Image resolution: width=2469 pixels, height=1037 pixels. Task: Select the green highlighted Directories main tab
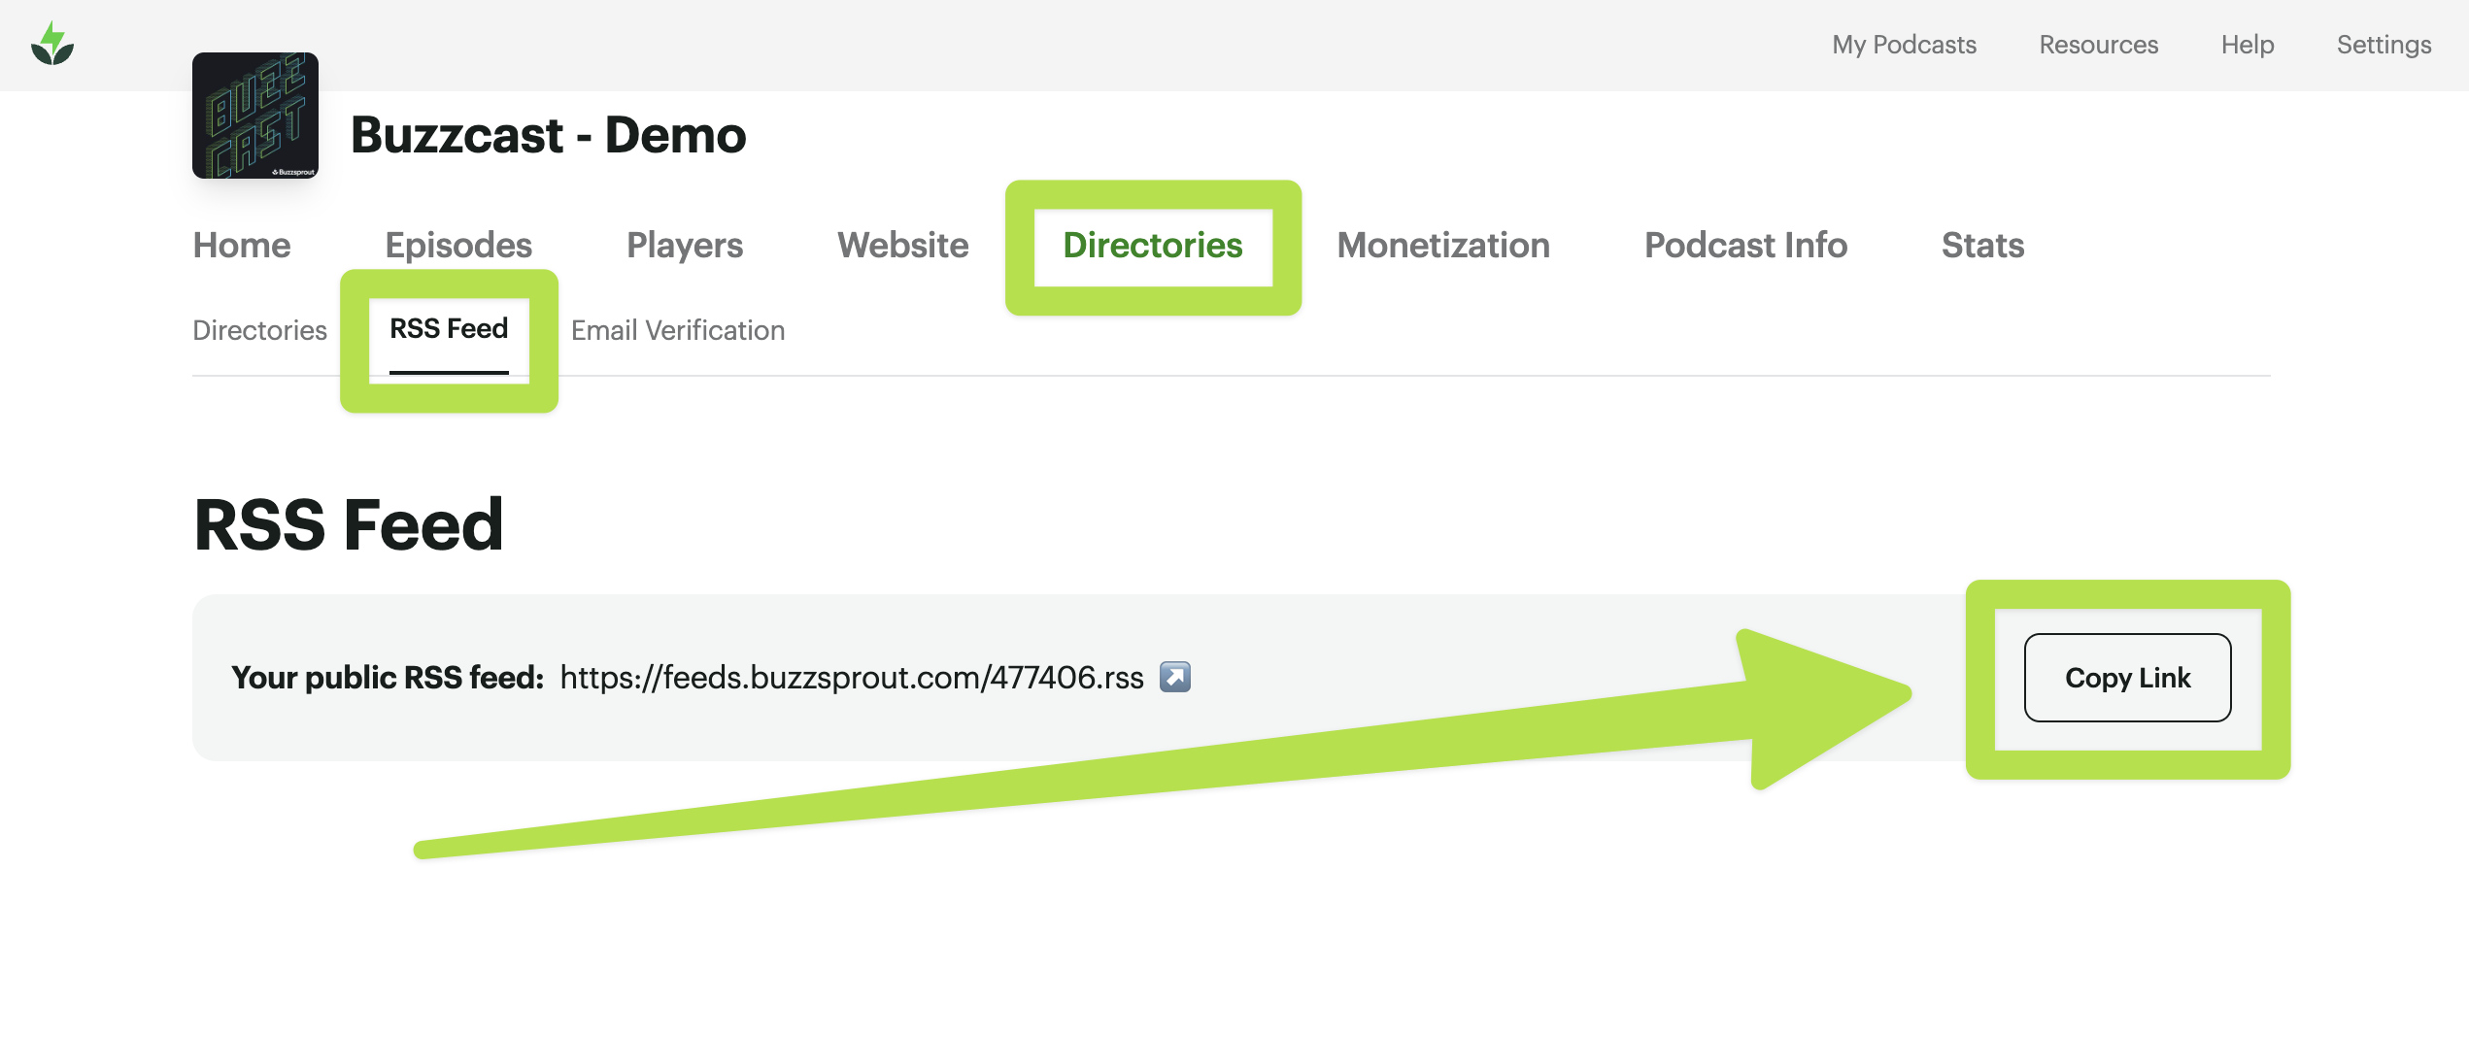(1153, 245)
